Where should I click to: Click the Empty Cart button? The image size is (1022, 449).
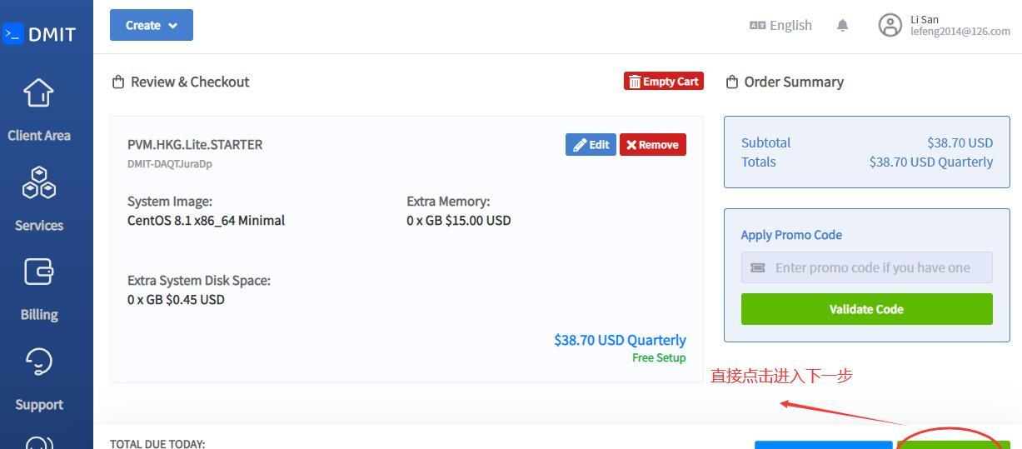pyautogui.click(x=664, y=81)
